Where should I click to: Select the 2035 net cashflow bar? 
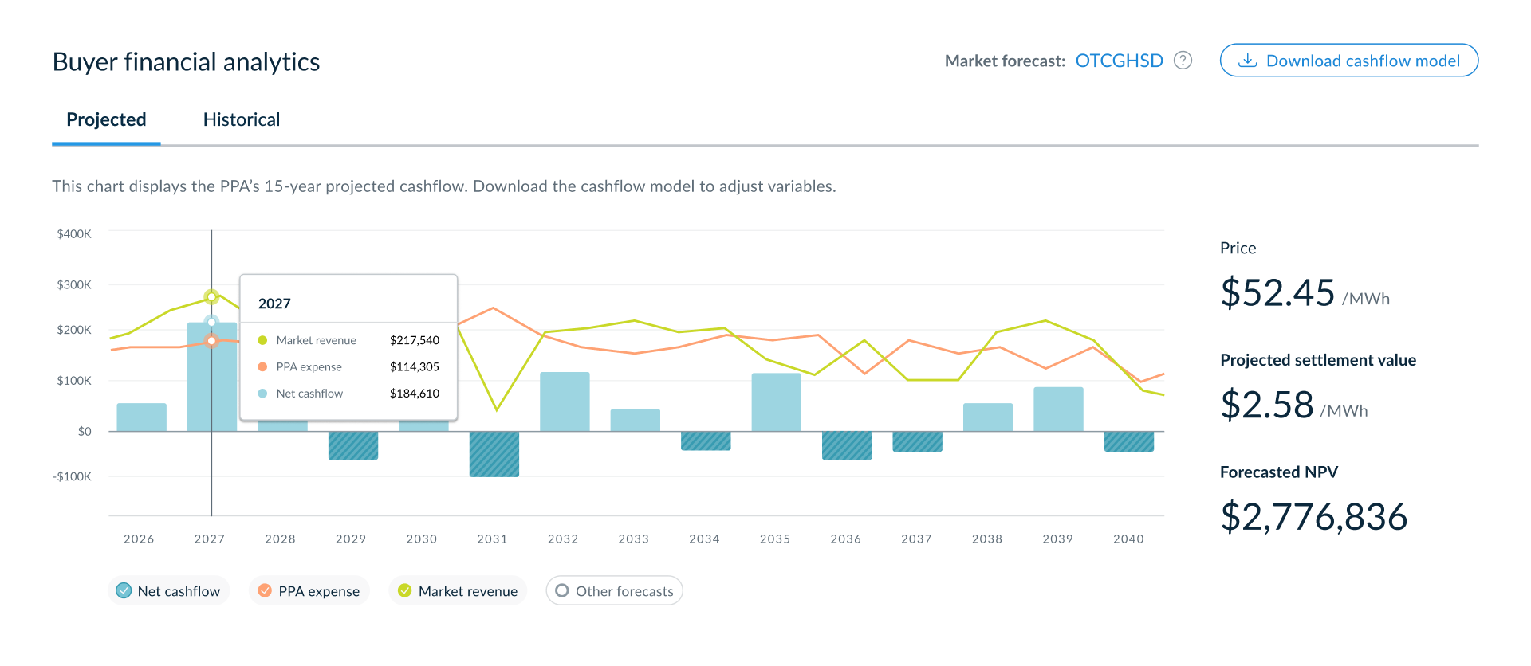coord(777,402)
